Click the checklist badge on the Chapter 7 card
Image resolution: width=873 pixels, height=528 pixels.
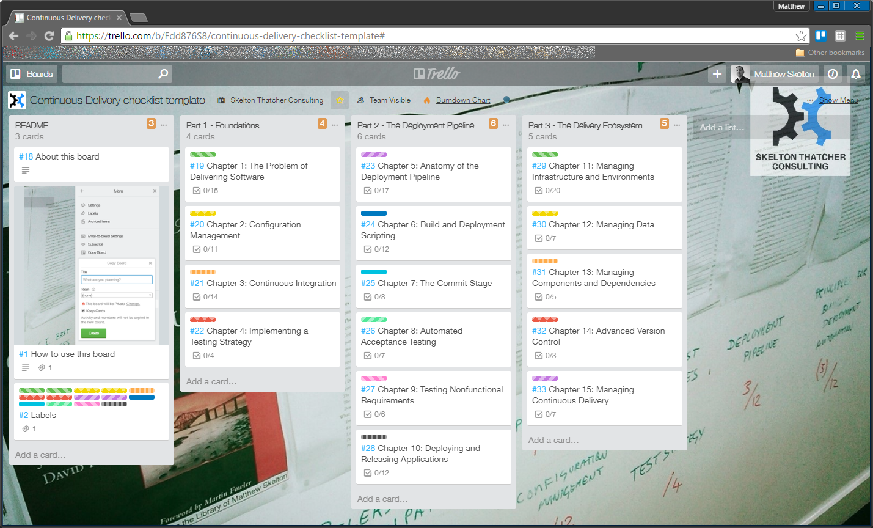pyautogui.click(x=375, y=297)
